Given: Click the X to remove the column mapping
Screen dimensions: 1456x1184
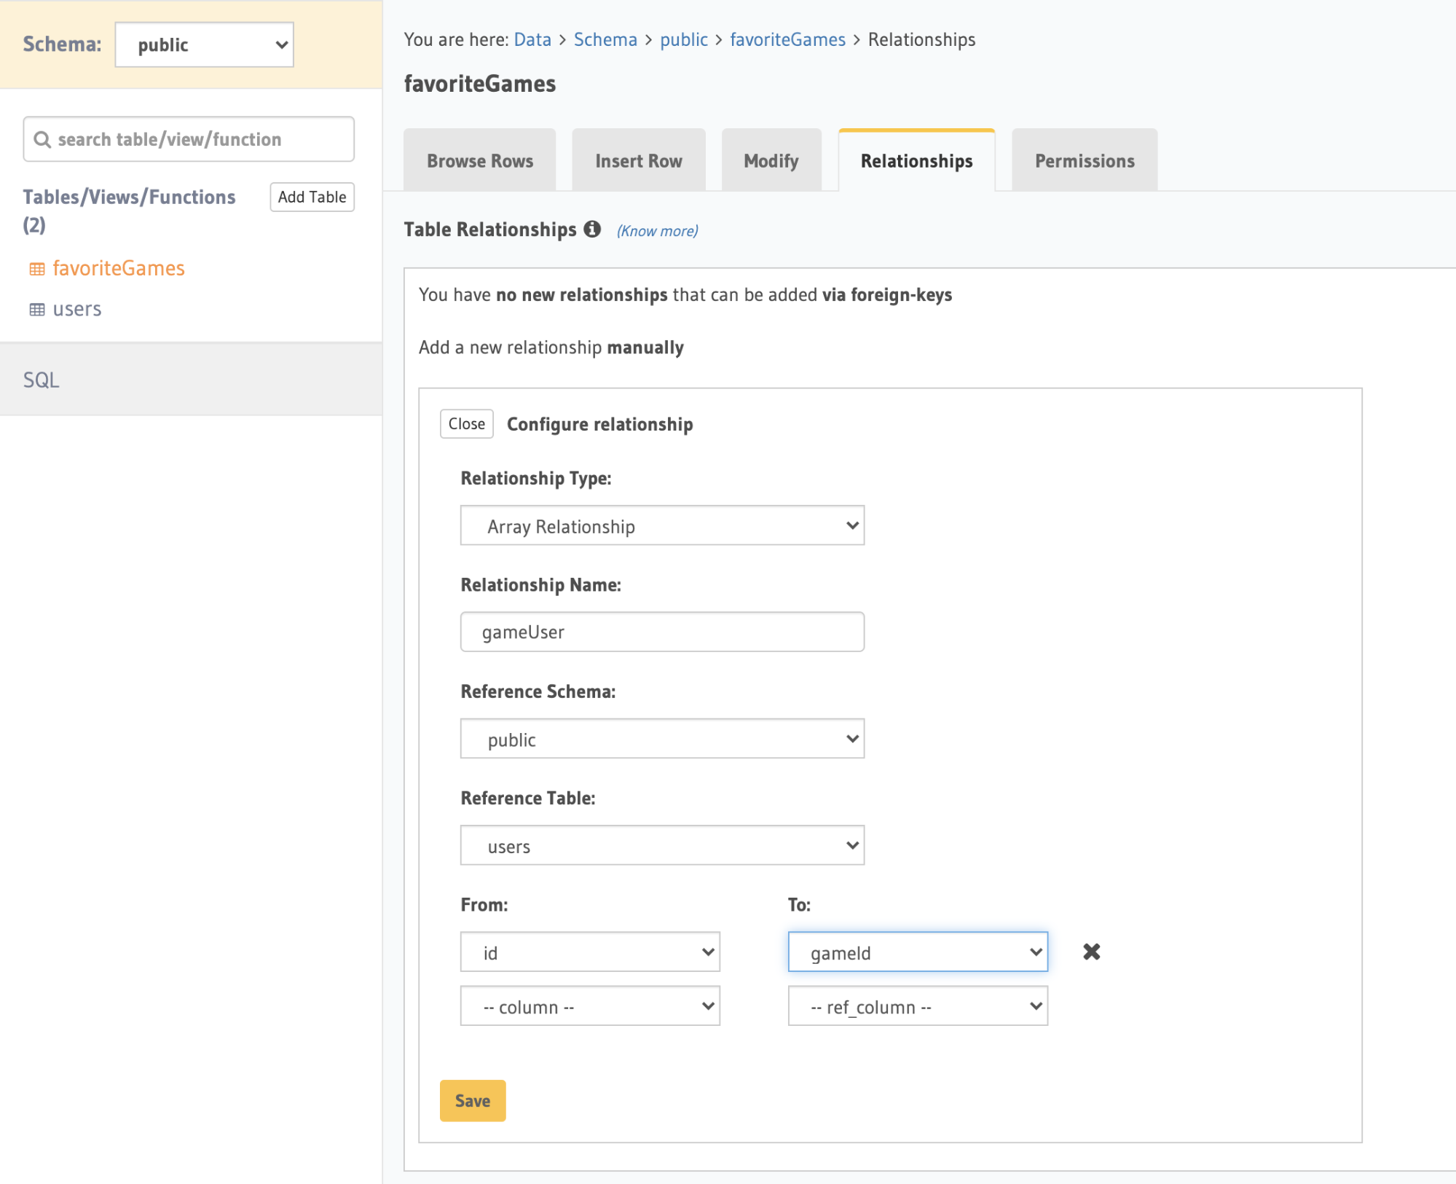Looking at the screenshot, I should (1090, 952).
